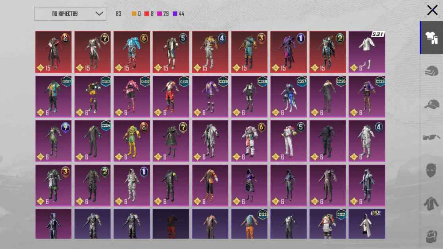Select the backpack category icon

[x=431, y=236]
